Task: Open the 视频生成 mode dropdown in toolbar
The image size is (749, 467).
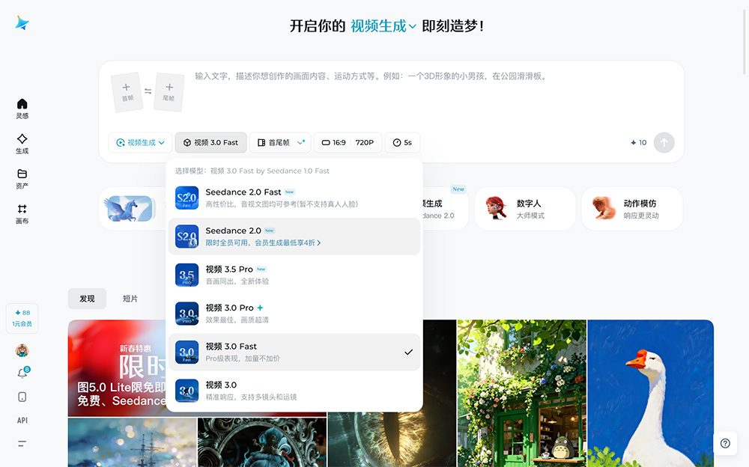Action: point(140,142)
